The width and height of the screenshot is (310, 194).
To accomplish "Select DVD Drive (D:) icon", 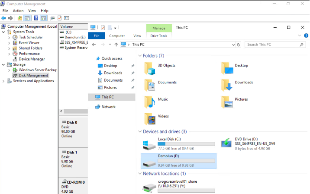I will point(226,143).
